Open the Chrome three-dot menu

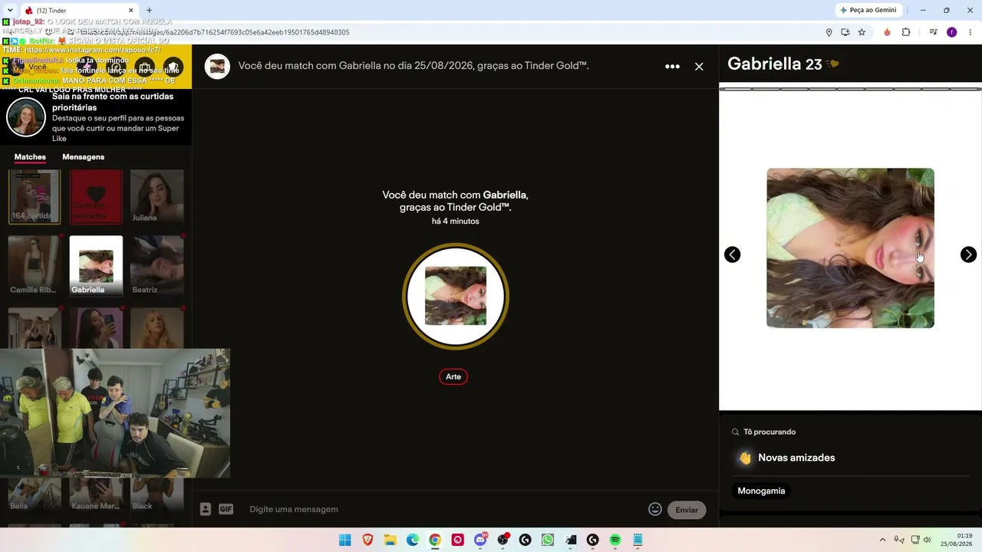[970, 32]
